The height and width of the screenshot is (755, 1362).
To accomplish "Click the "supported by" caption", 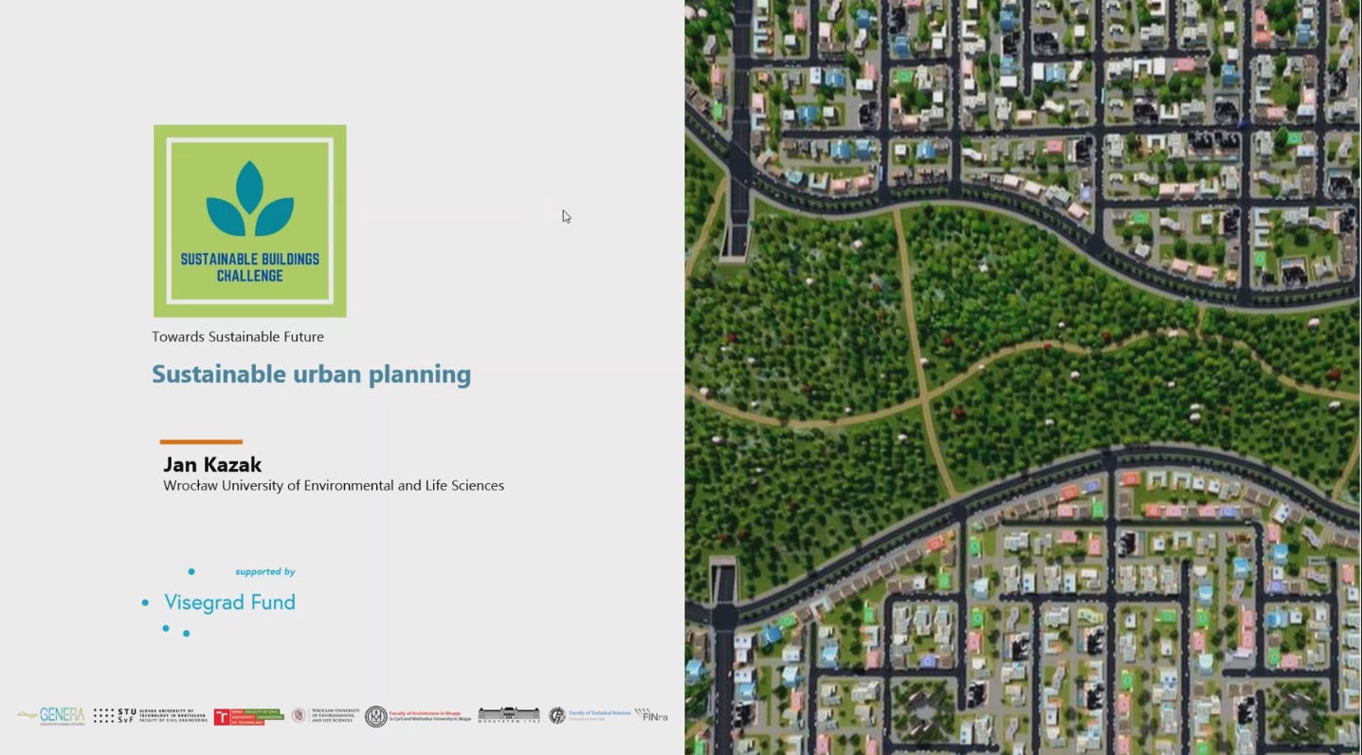I will (265, 571).
